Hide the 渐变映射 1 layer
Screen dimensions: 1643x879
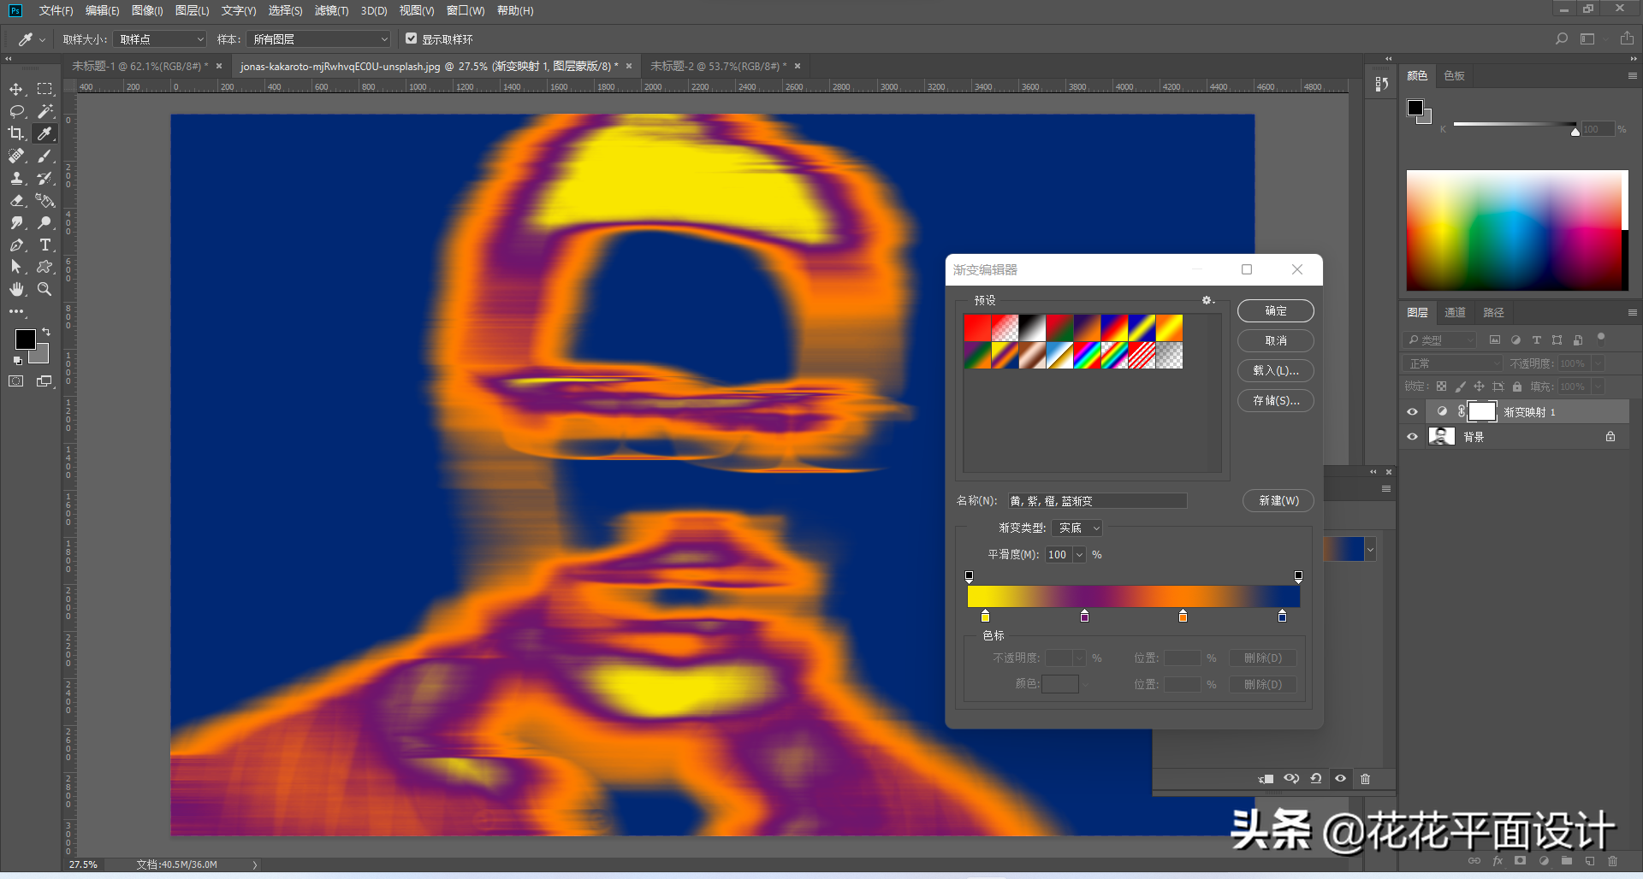click(1412, 412)
